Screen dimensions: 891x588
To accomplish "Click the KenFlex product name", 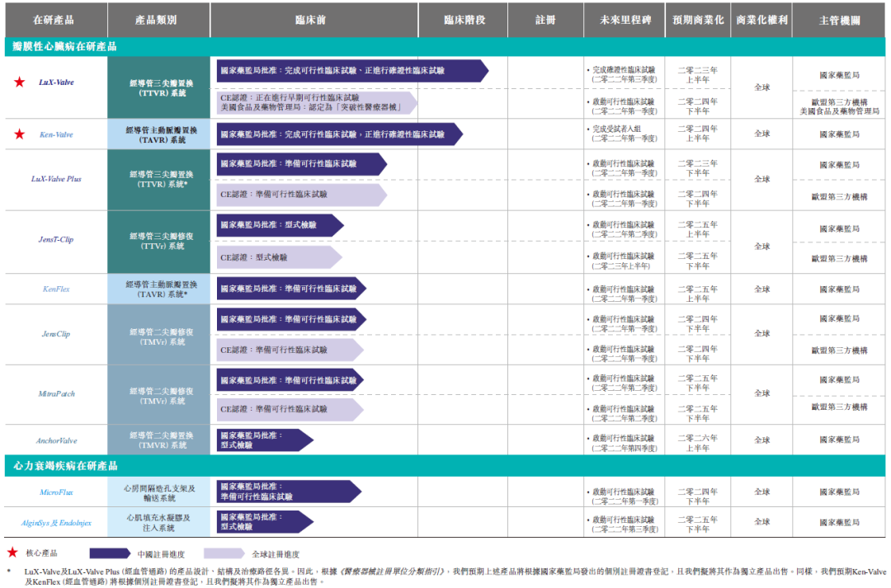I will [x=56, y=289].
